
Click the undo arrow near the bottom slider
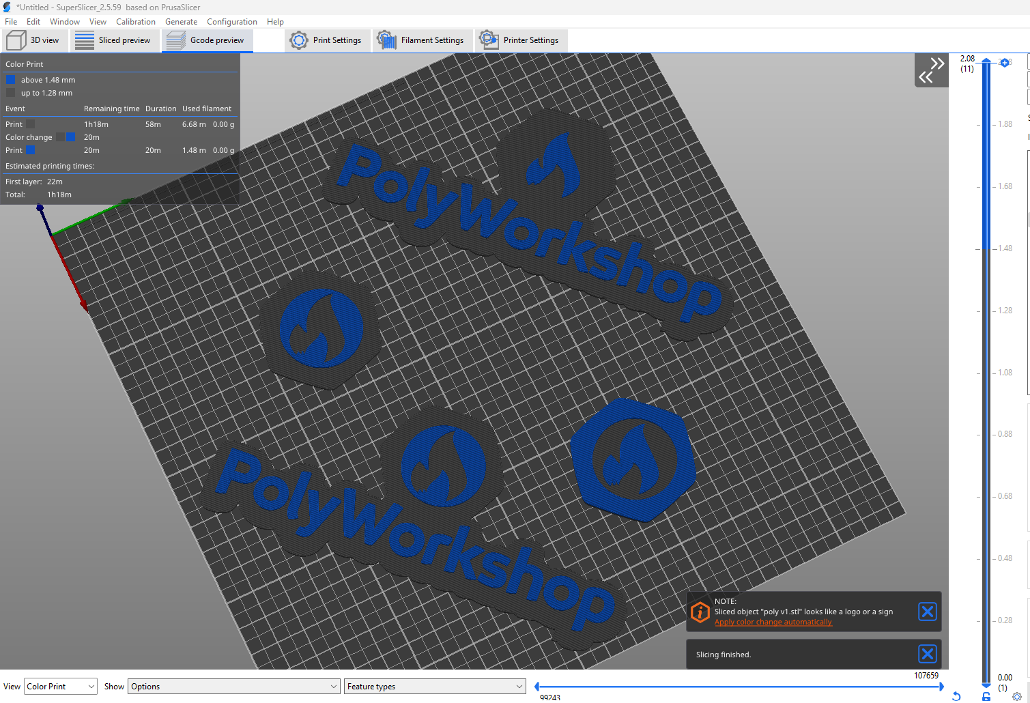(x=956, y=696)
